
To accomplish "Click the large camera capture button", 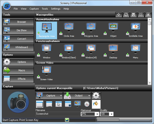I will pos(18,102).
